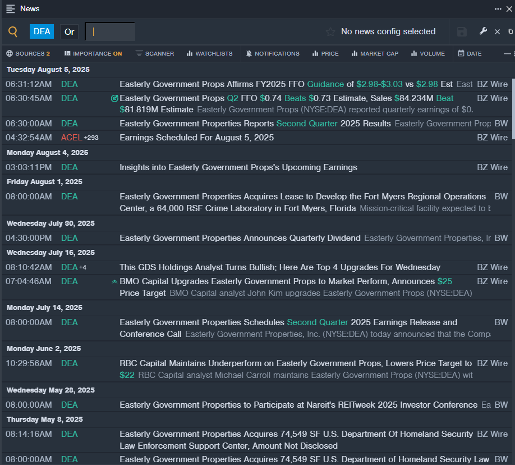Viewport: 515px width, 465px height.
Task: Open the Watchlists filter
Action: pos(210,53)
